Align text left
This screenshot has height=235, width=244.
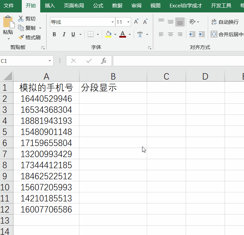point(161,34)
